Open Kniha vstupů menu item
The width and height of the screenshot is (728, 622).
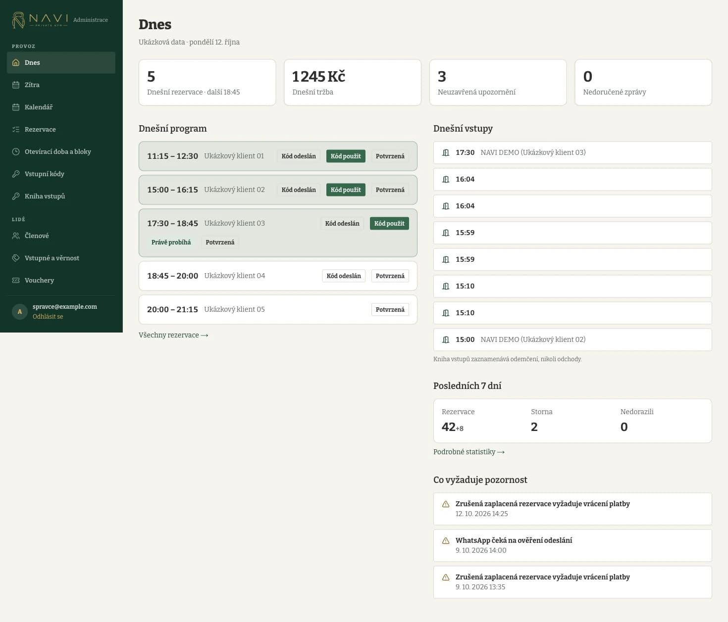[x=61, y=196]
